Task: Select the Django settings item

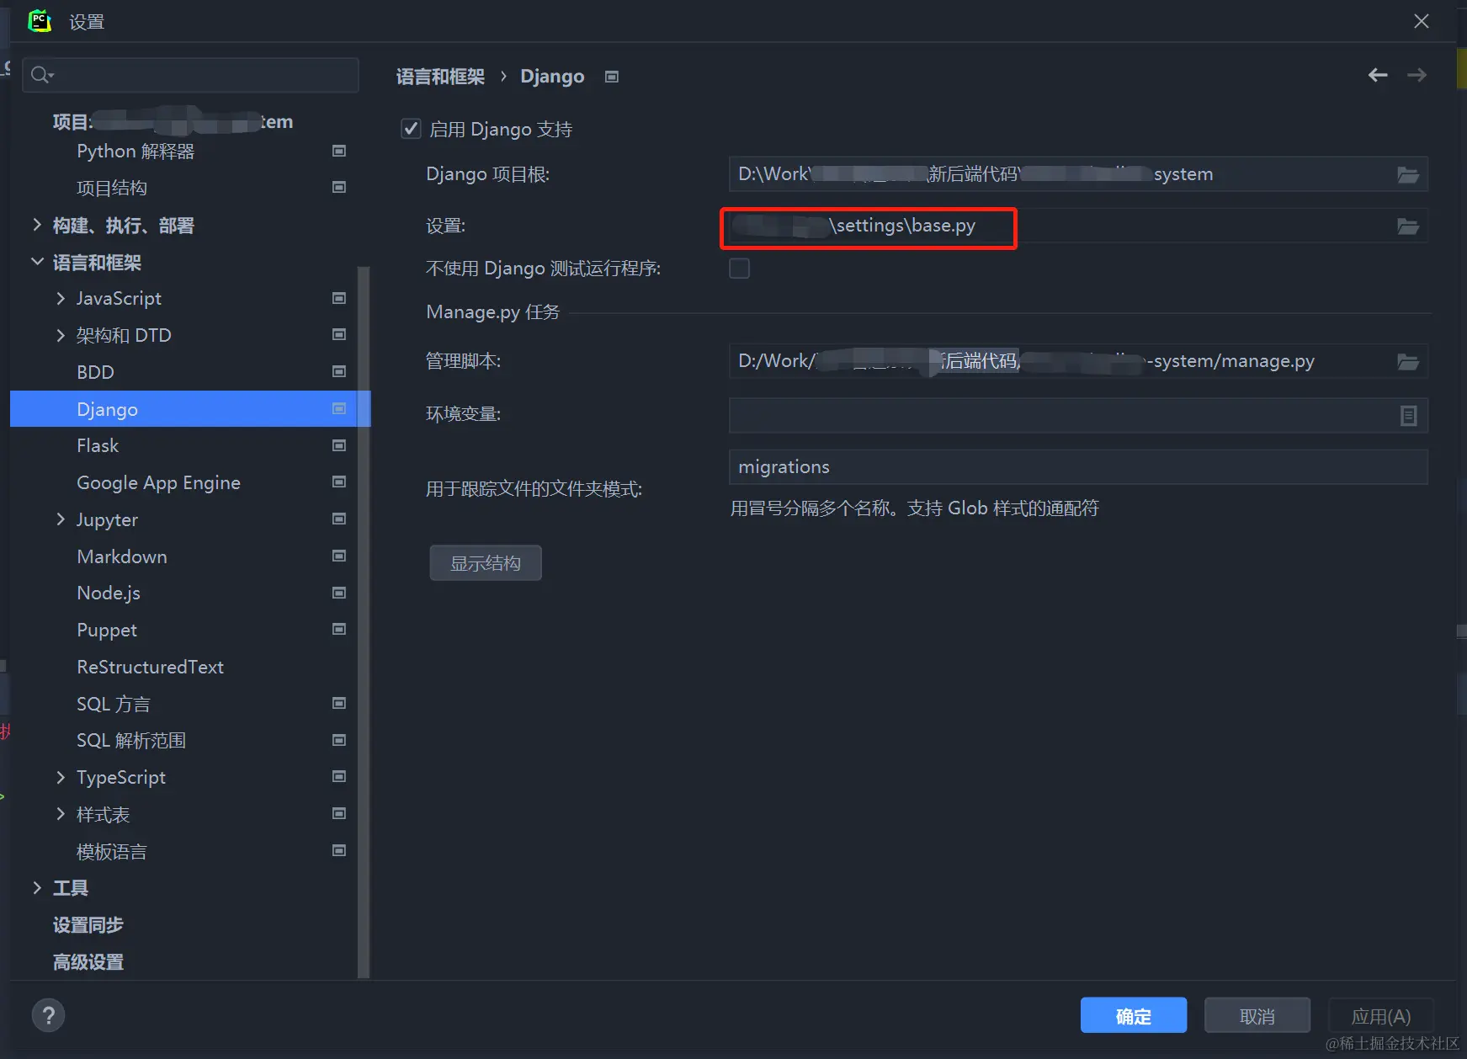Action: 190,409
